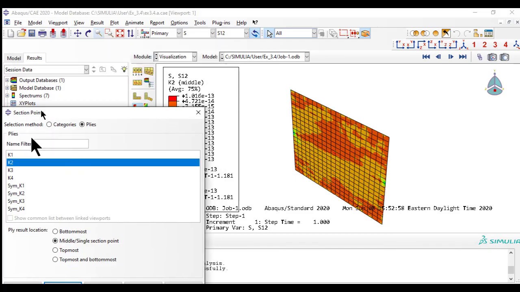The height and width of the screenshot is (292, 520).
Task: Open the Viewport menu
Action: coord(58,23)
